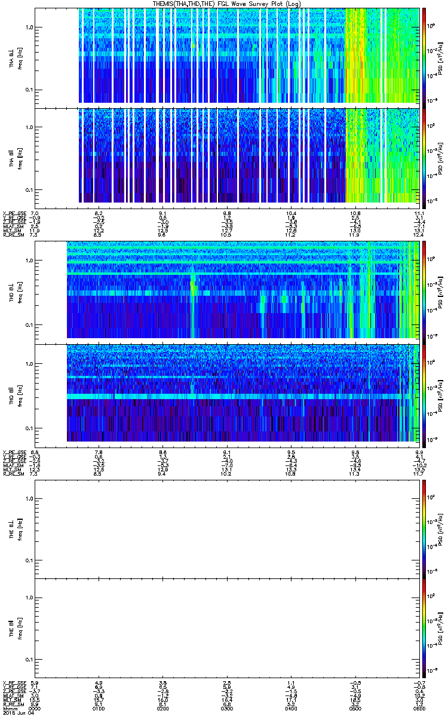Viewport: 448px width, 717px height.
Task: Click the 0400 time tick label
Action: [293, 709]
